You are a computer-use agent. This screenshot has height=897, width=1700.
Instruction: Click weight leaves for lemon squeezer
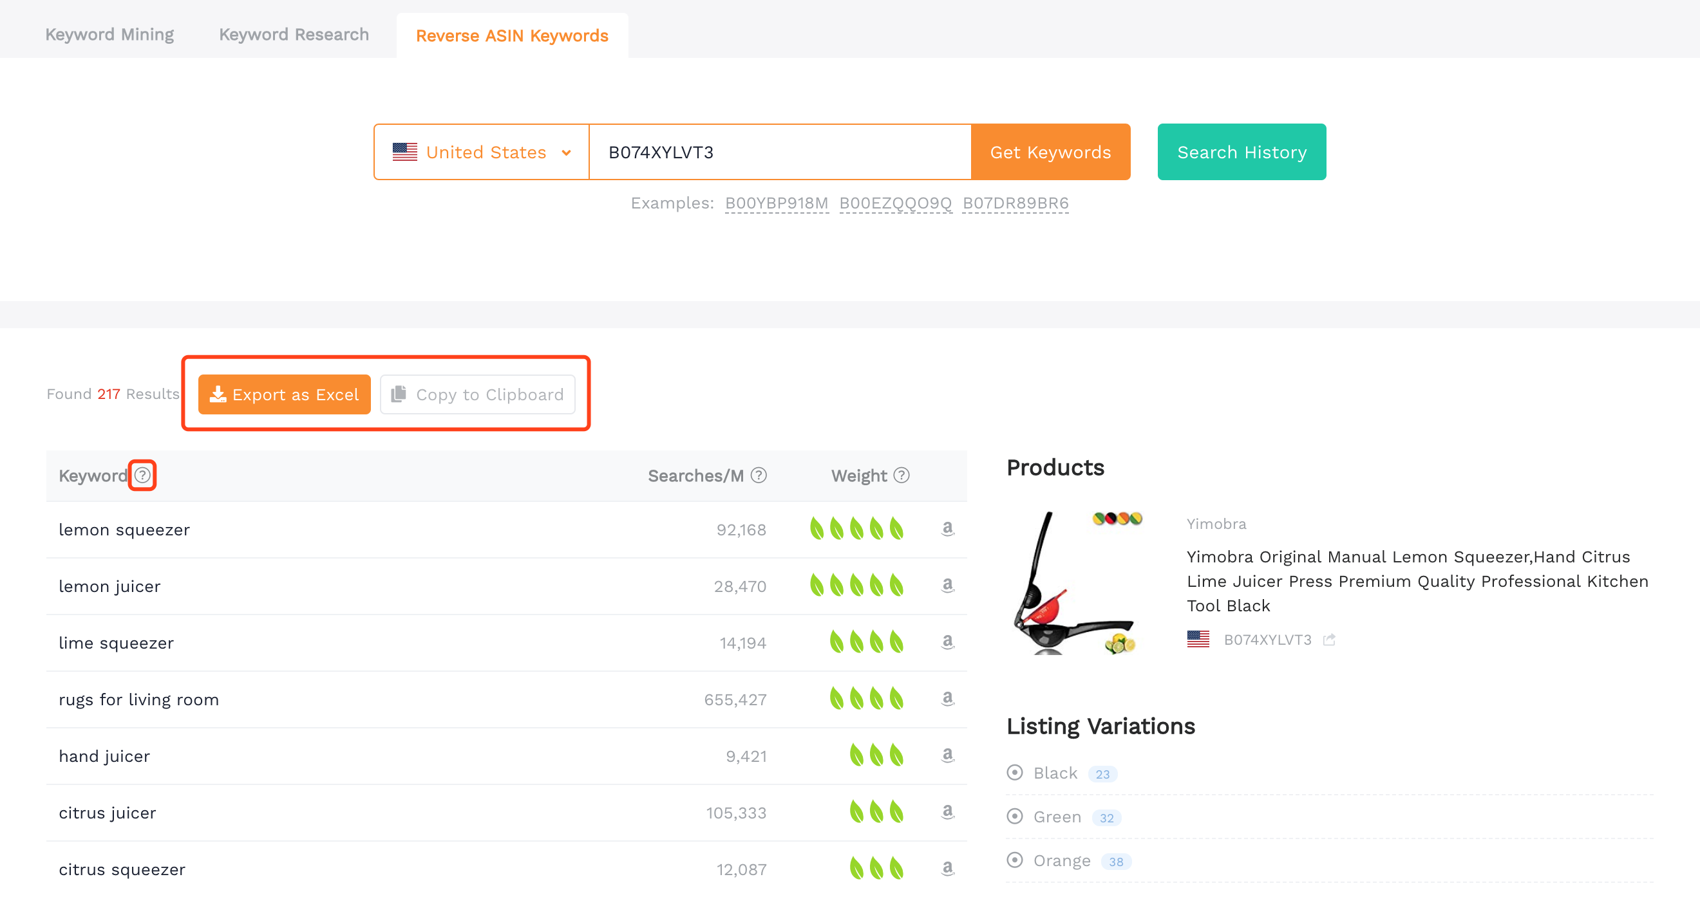(x=856, y=529)
